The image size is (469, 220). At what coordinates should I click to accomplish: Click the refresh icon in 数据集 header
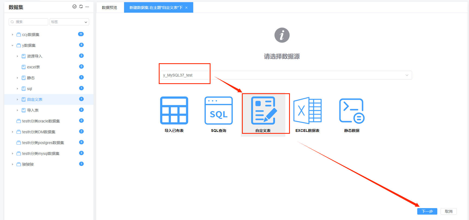pyautogui.click(x=81, y=7)
